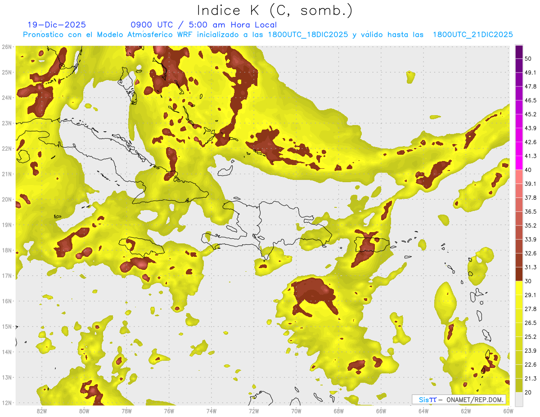Click the colorbar value 26.5

530,323
